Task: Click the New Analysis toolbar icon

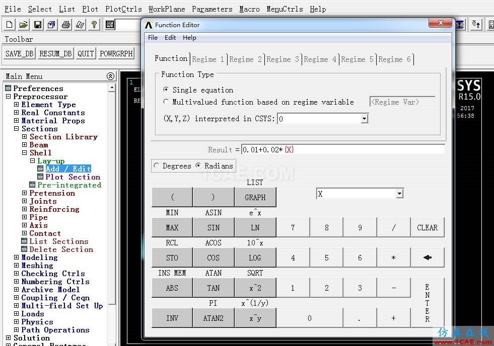Action: [x=10, y=25]
